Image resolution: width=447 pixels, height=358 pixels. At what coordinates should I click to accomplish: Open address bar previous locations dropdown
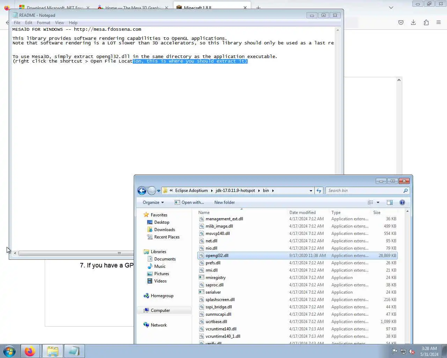point(311,191)
